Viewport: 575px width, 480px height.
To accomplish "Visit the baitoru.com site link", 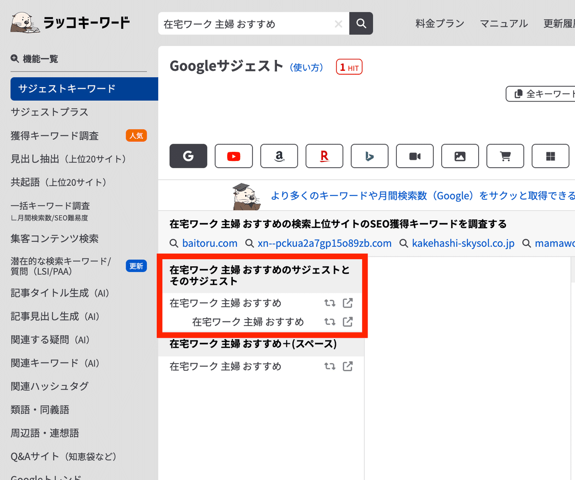I will pos(209,243).
